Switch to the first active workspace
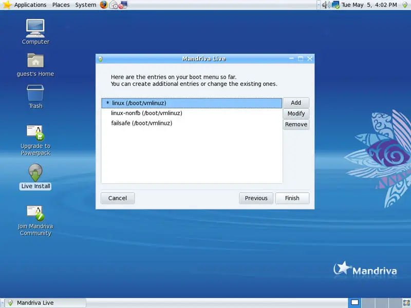The image size is (411, 308). click(x=354, y=303)
